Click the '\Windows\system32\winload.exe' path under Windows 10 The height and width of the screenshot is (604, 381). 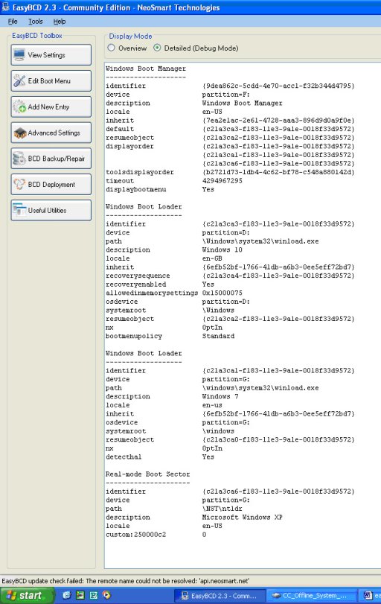260,241
